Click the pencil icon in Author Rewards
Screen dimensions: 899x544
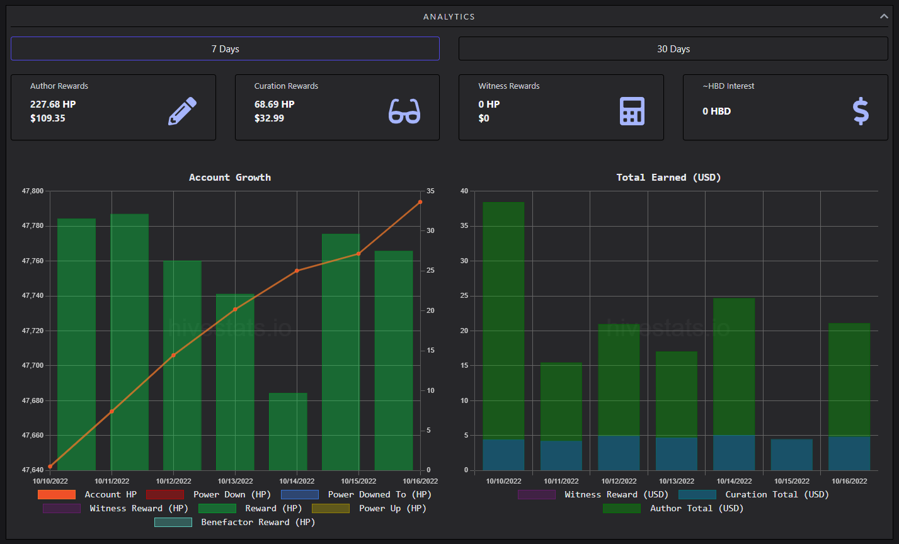182,111
